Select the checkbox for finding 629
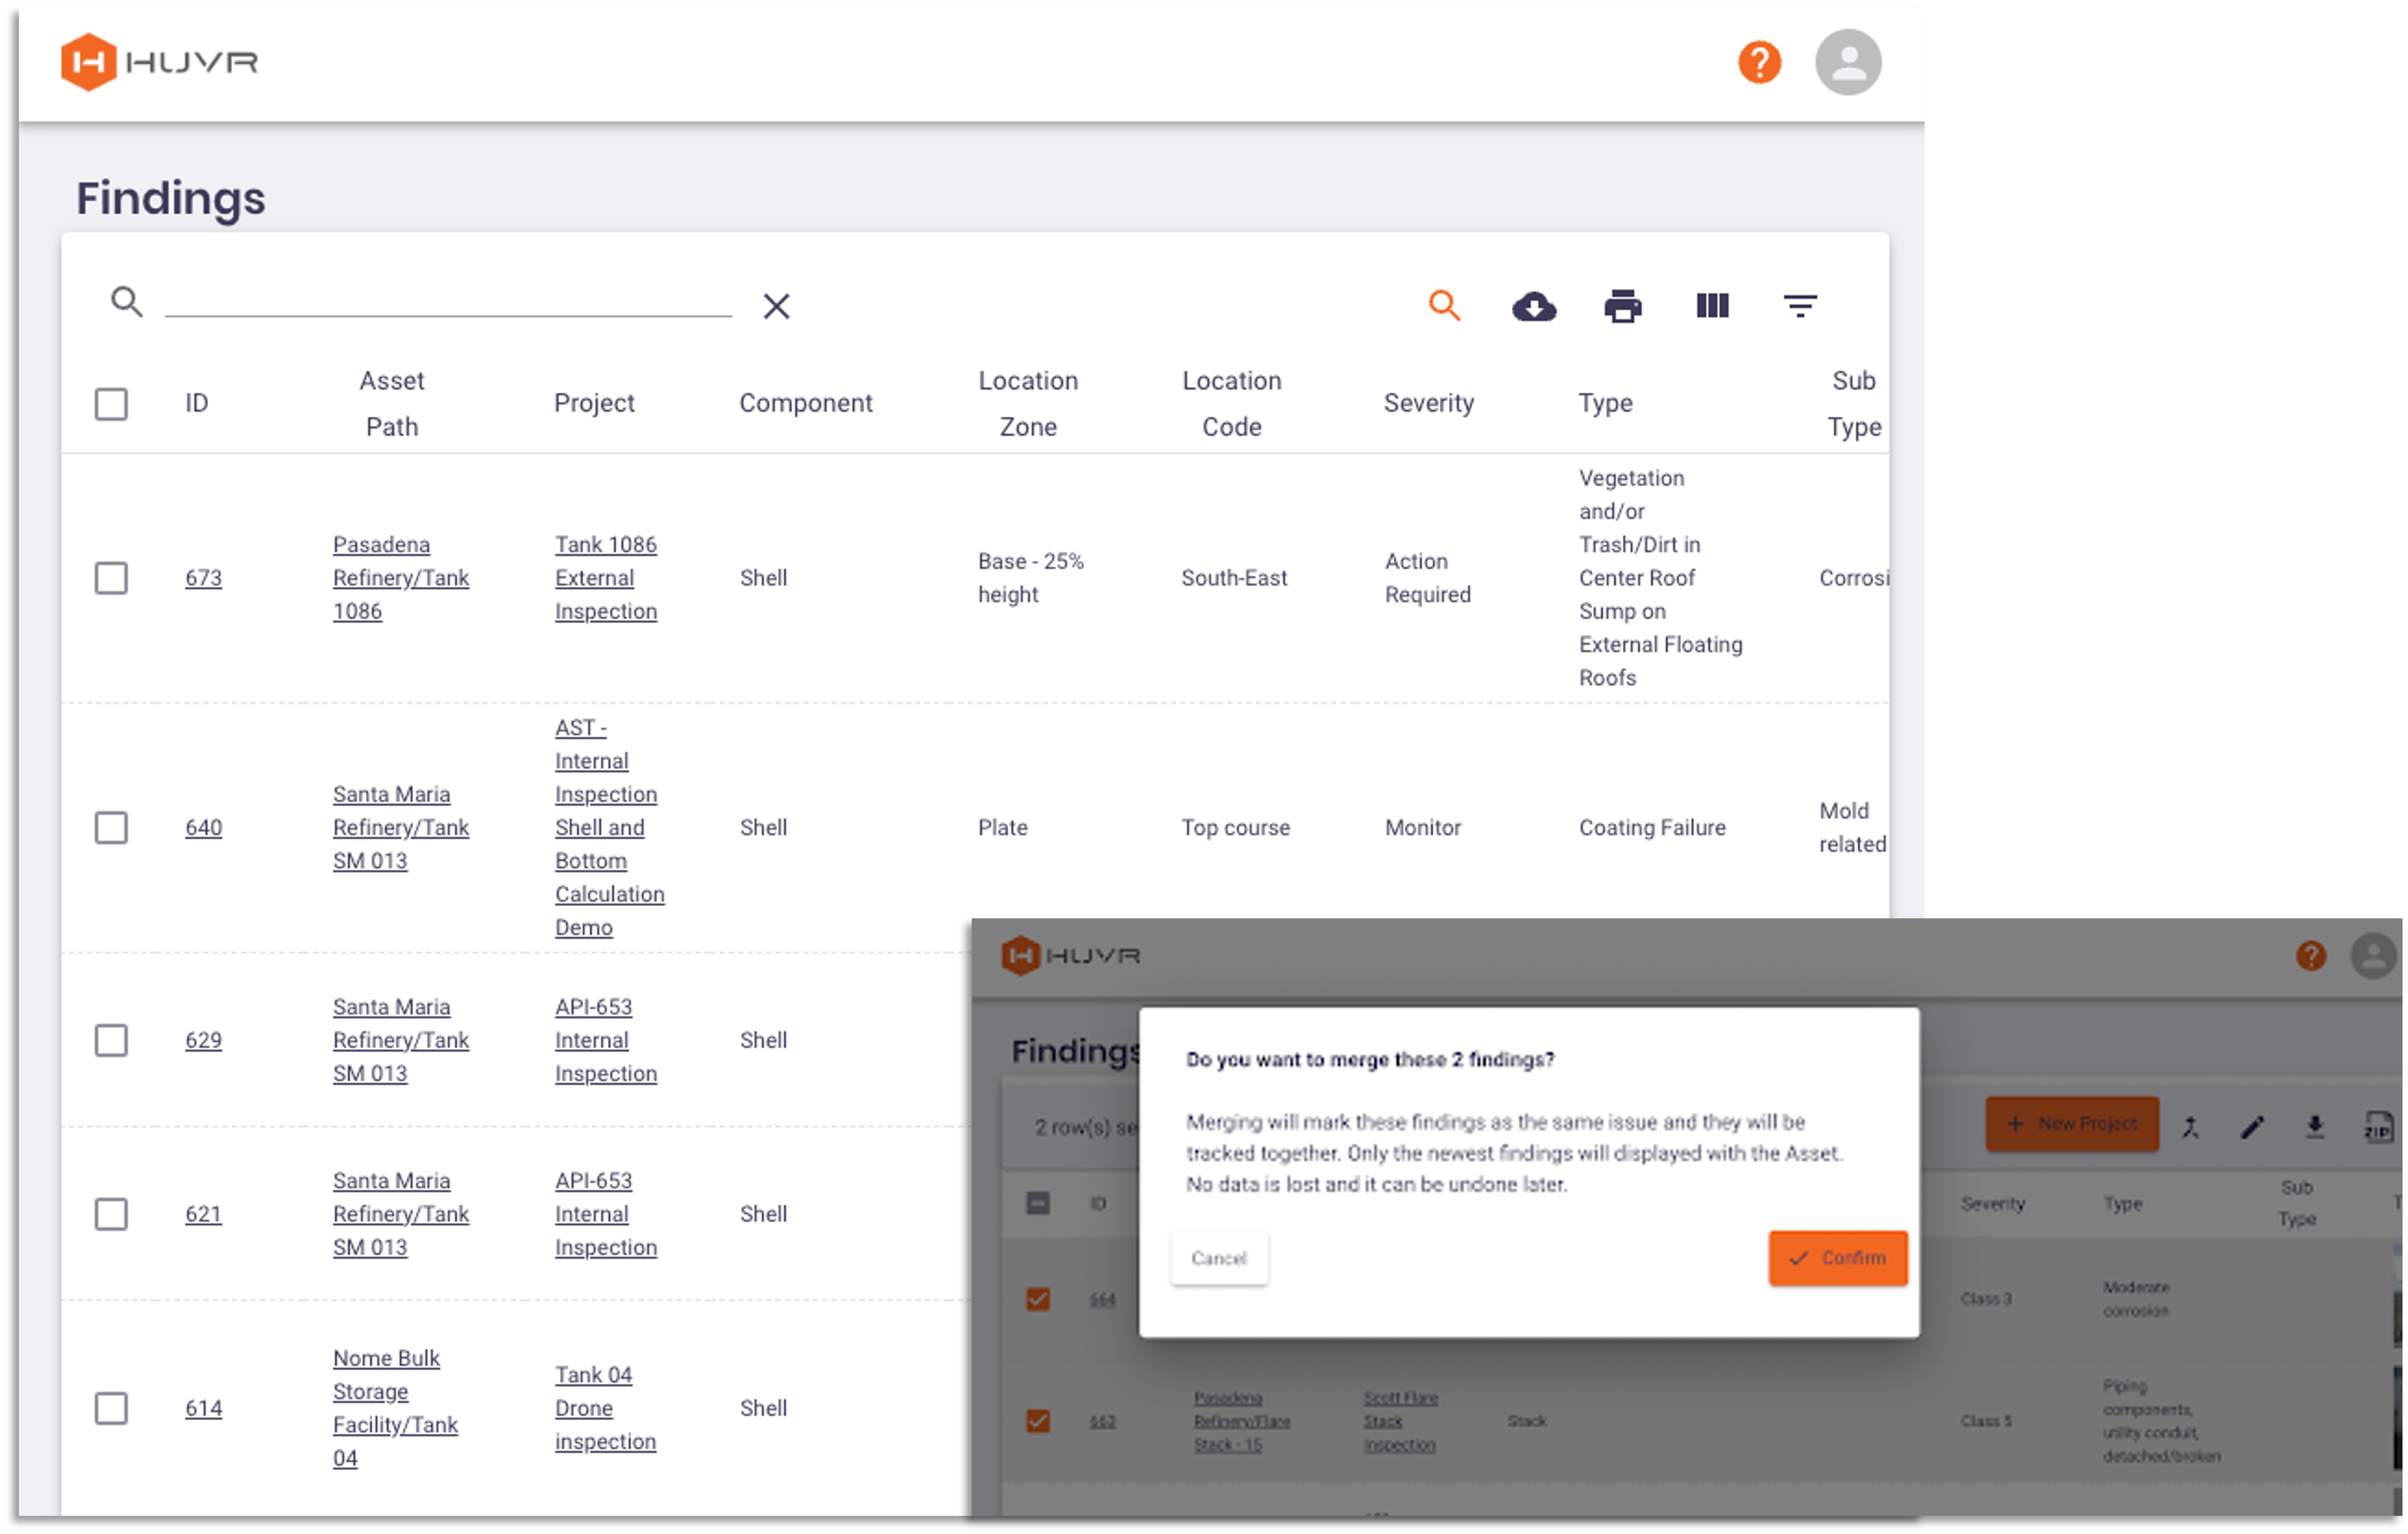The width and height of the screenshot is (2408, 1534). (x=111, y=1041)
